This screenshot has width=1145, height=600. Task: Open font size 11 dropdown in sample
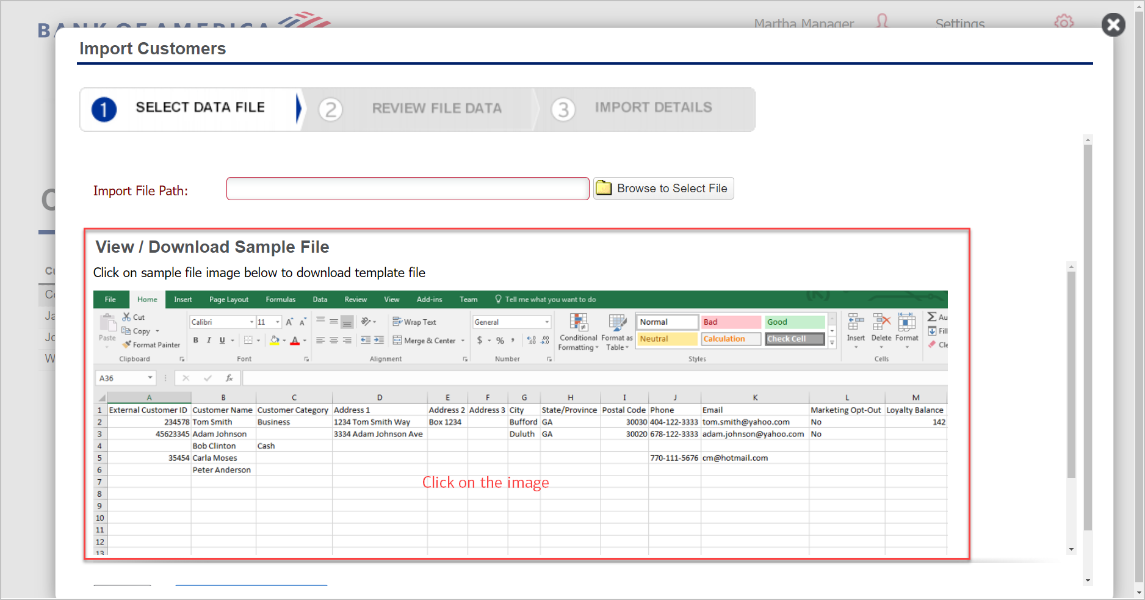click(278, 322)
